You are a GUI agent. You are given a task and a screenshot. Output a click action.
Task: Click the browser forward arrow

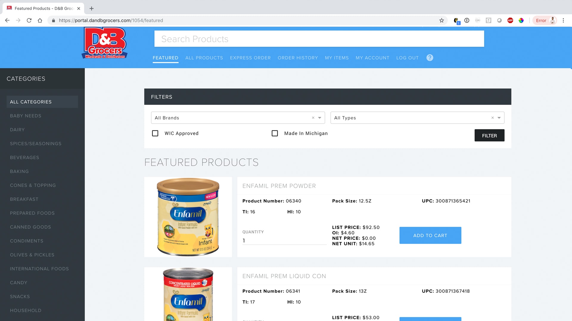(18, 21)
